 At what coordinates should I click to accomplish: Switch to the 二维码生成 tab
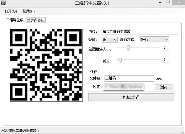coord(15,20)
